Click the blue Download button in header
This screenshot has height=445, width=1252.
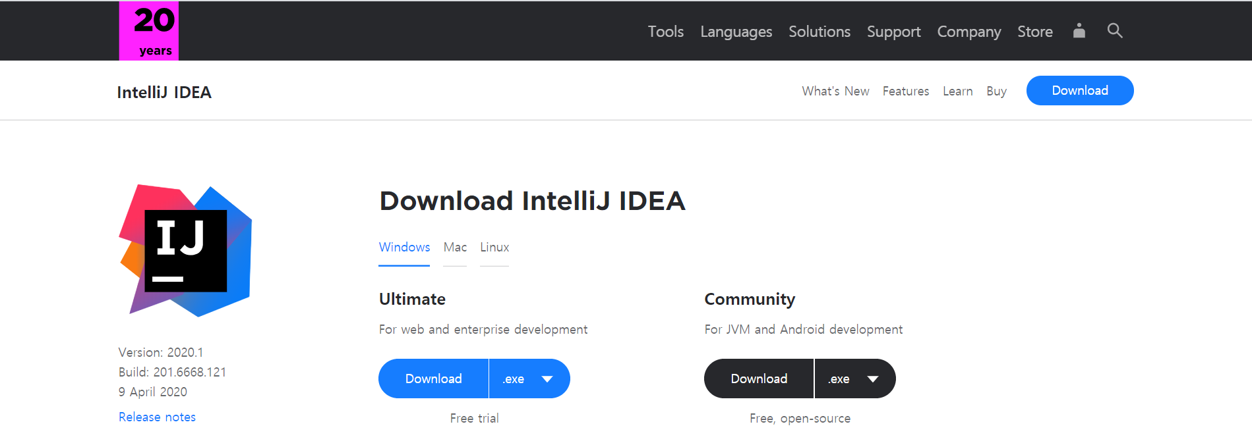(1080, 90)
